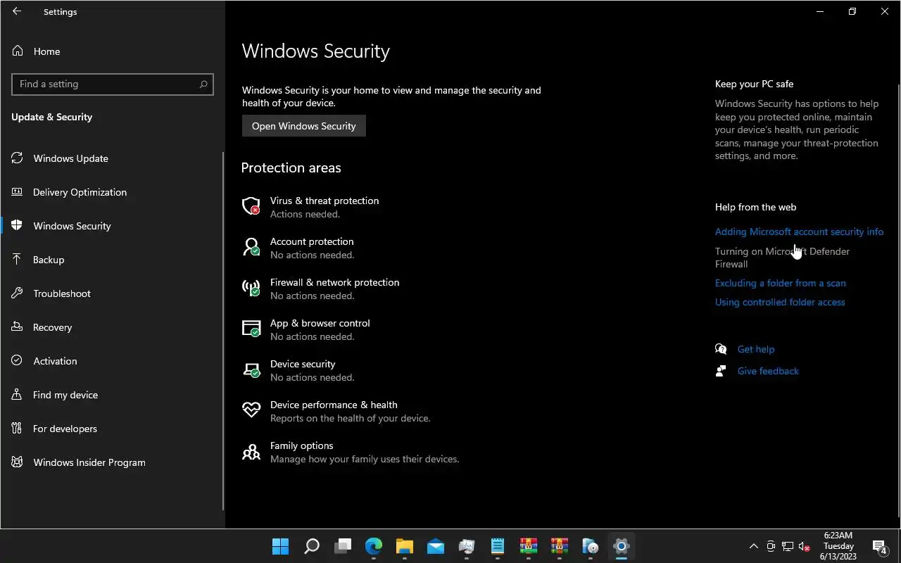
Task: Click the sidebar vertical scrollbar
Action: [x=223, y=331]
